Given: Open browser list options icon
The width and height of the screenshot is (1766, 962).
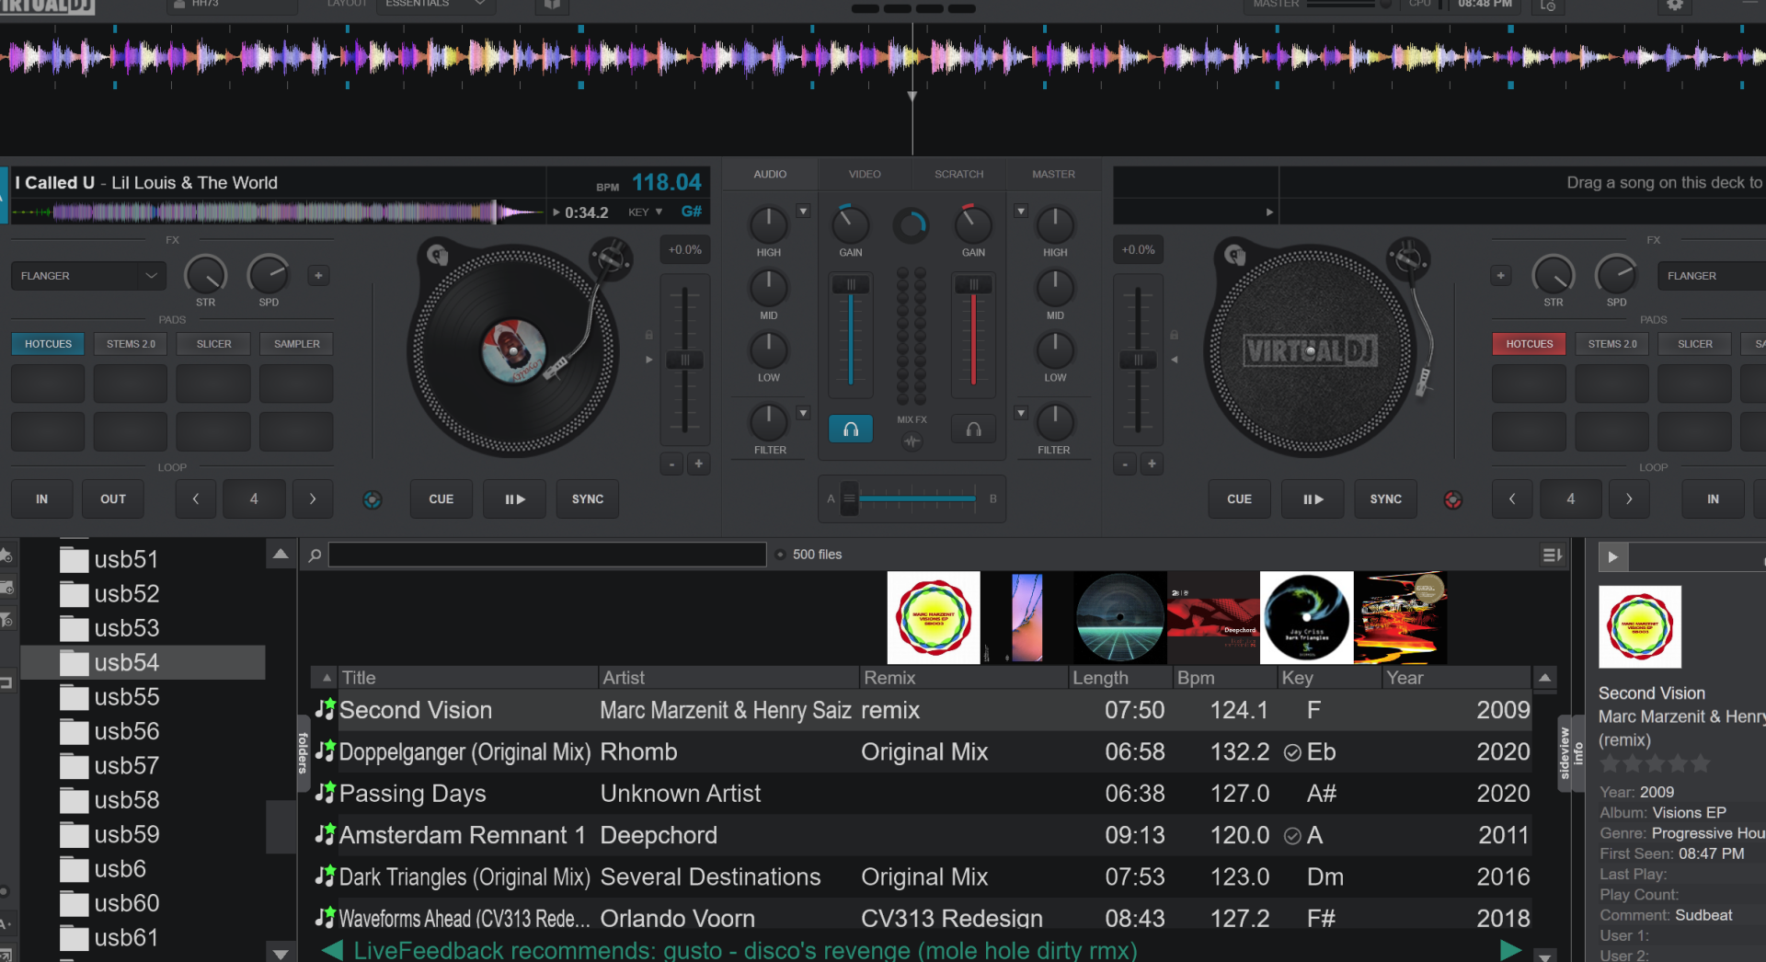Looking at the screenshot, I should coord(1552,555).
